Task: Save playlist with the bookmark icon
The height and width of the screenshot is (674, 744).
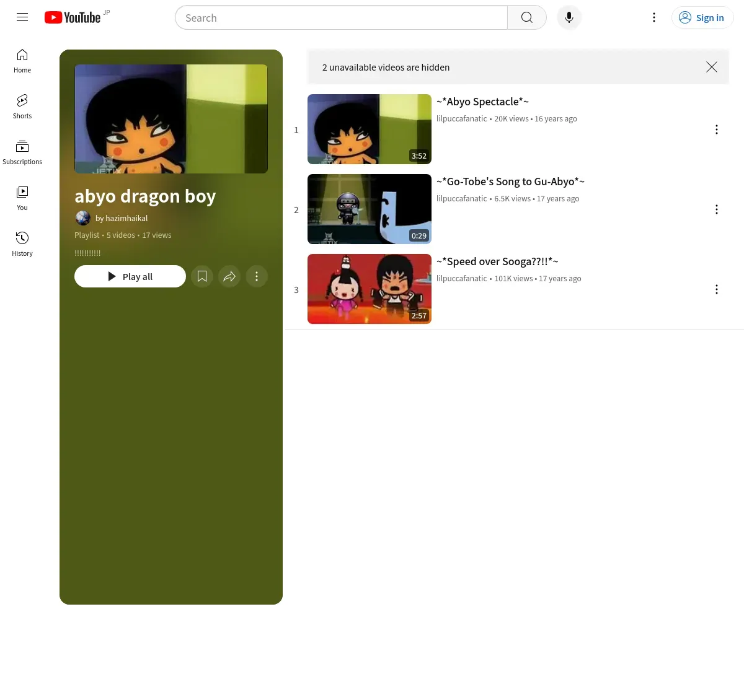Action: click(202, 276)
